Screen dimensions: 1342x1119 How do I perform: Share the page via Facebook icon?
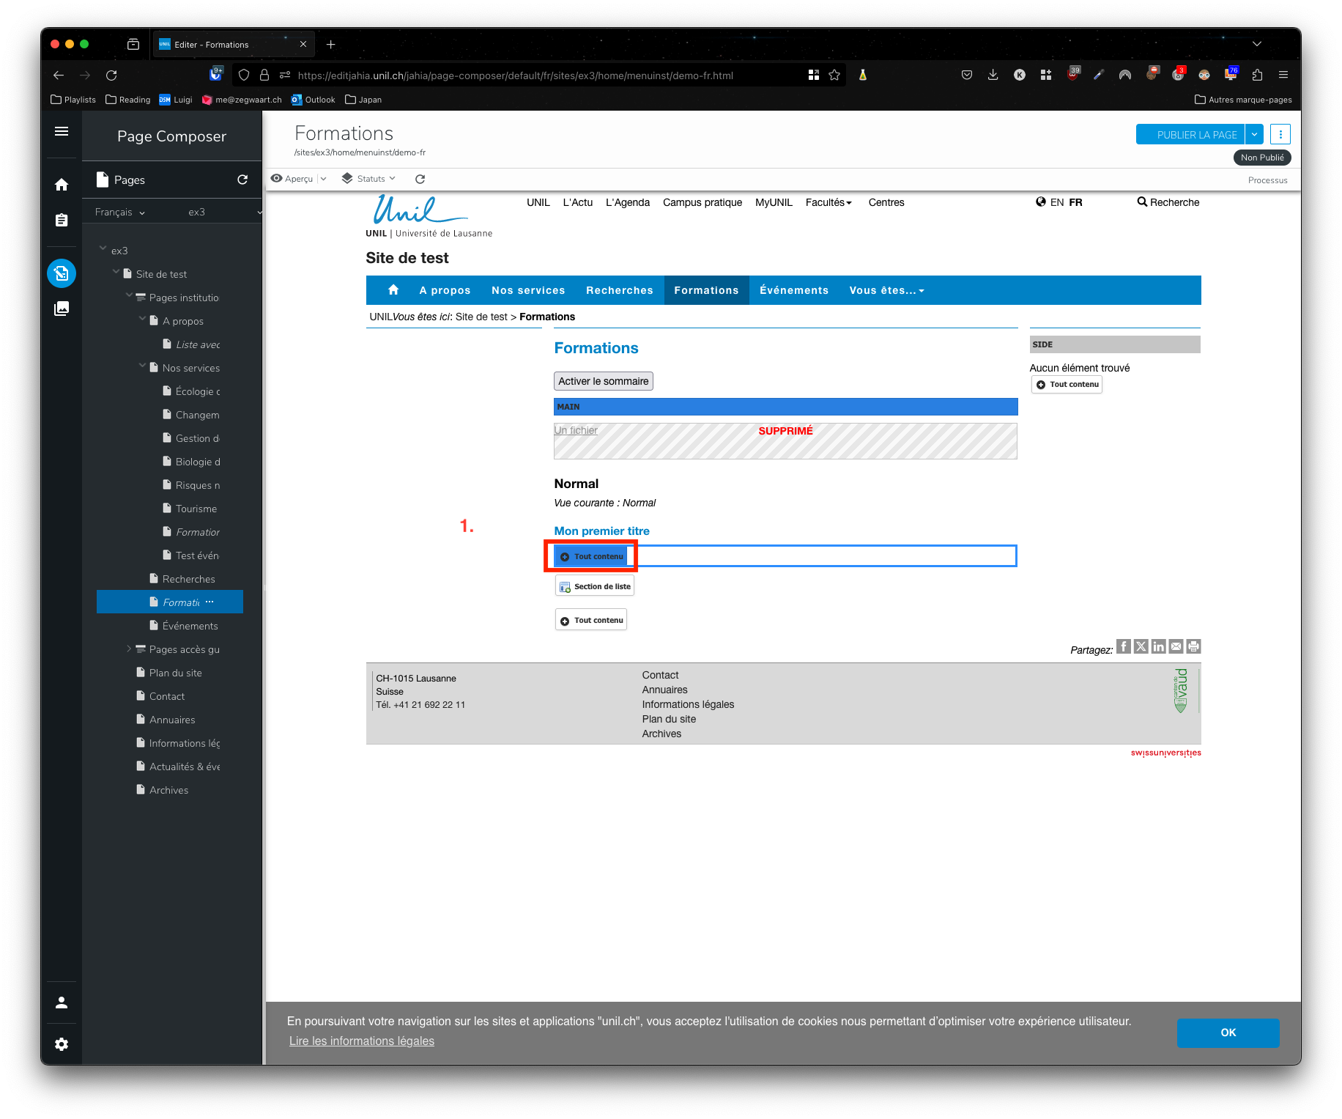click(x=1123, y=646)
